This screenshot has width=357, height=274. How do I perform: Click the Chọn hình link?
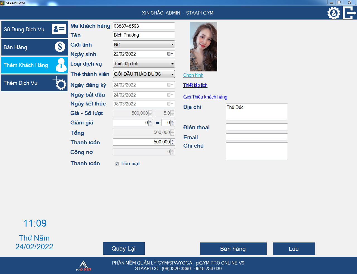point(193,75)
